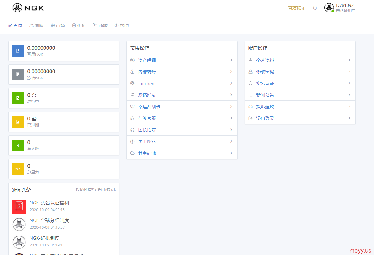Open the 团长招募 link
This screenshot has height=255, width=374.
tap(147, 130)
